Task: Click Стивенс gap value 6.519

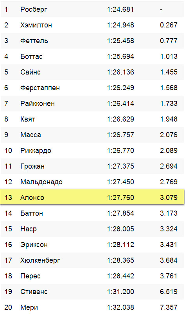Action: [x=169, y=292]
